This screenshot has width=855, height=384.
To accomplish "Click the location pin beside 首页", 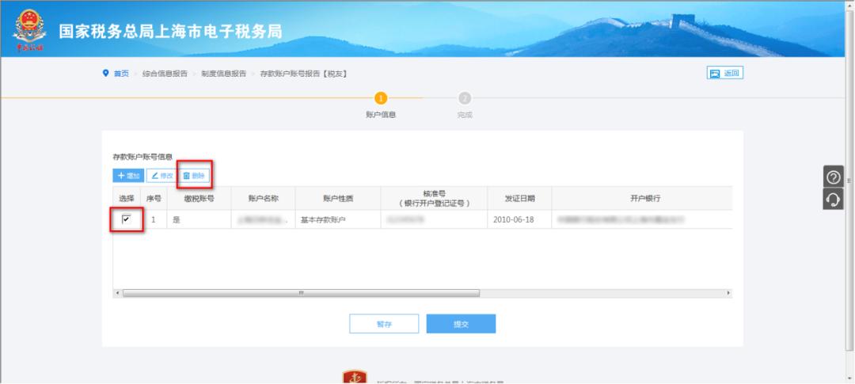I will [107, 74].
